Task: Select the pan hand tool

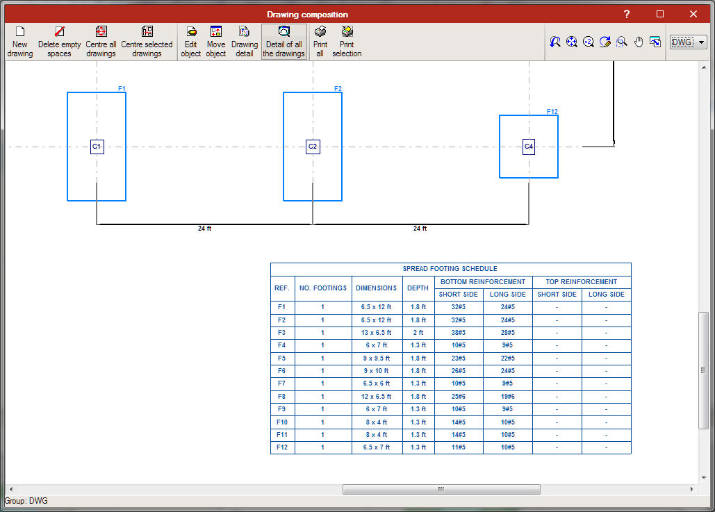Action: (639, 42)
